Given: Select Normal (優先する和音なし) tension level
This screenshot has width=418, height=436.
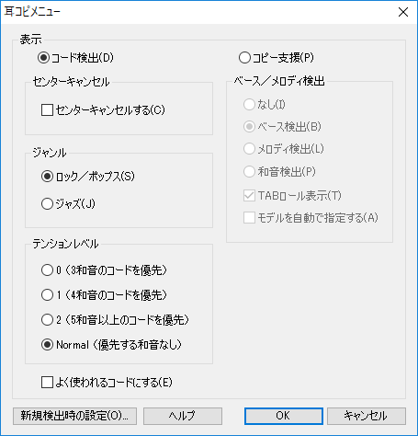Looking at the screenshot, I should 111,345.
